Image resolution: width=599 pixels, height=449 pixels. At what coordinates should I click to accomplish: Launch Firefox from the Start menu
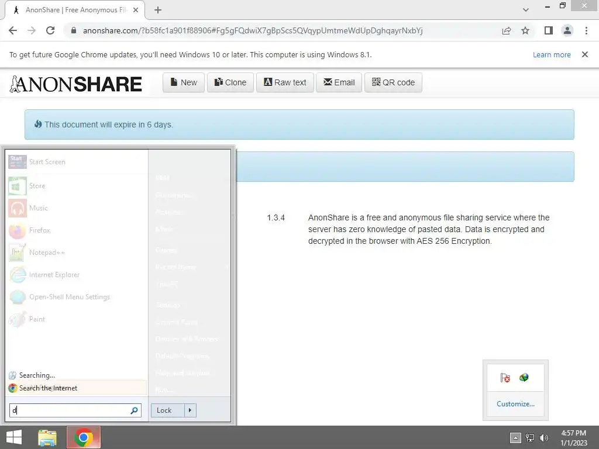click(x=18, y=230)
